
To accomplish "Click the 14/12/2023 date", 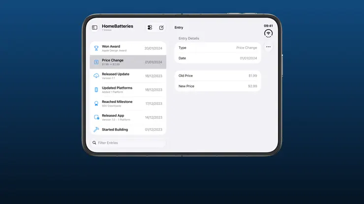I will coord(153,117).
